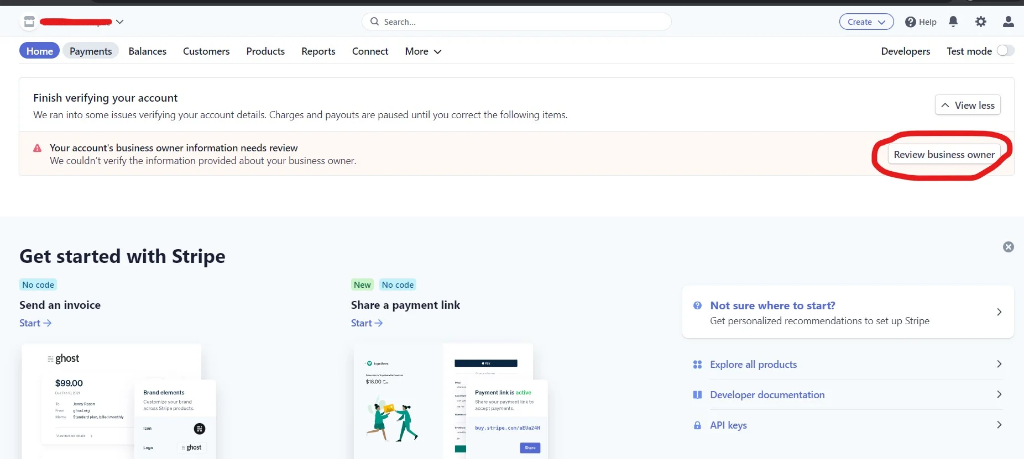Click the notifications bell icon
The height and width of the screenshot is (459, 1024).
click(x=953, y=22)
